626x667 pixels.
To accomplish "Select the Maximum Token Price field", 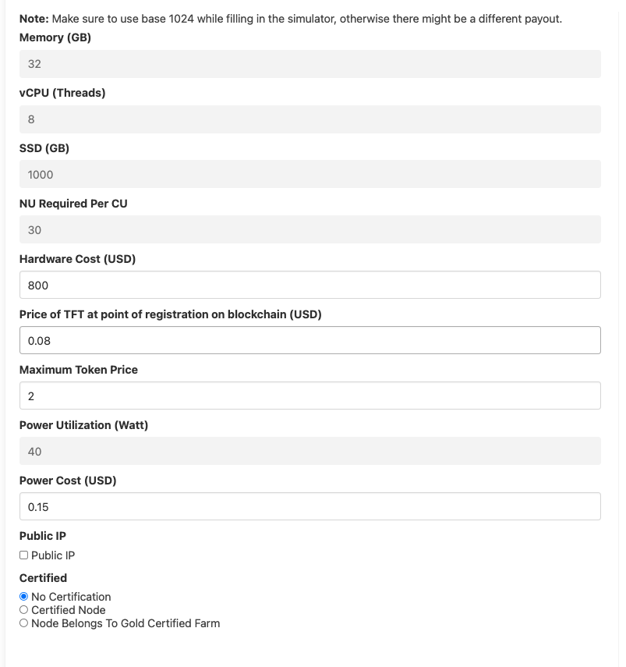I will tap(309, 396).
